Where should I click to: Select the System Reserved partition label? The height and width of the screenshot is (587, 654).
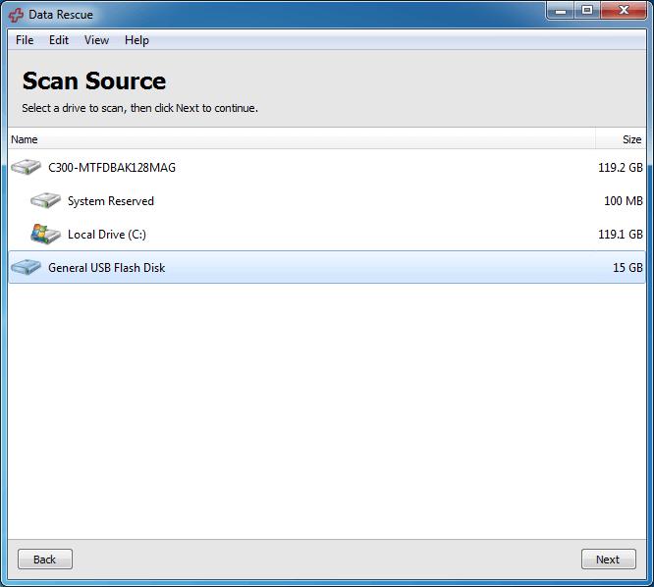[x=111, y=201]
